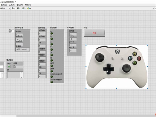Toggle the A button LED indicator
Viewport: 156px width, 117px height.
52,34
